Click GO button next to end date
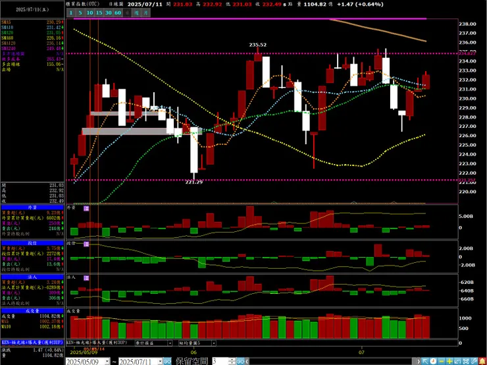Image resolution: width=487 pixels, height=365 pixels. click(x=167, y=362)
